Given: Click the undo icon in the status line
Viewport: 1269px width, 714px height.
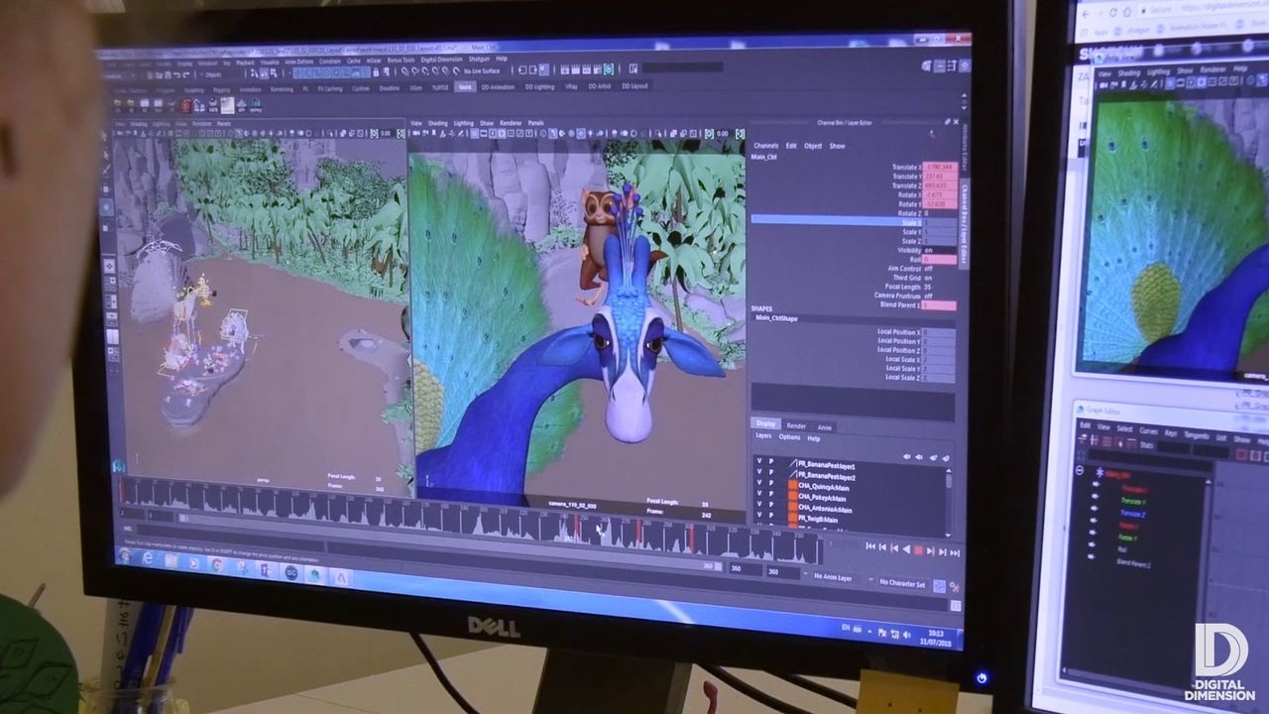Looking at the screenshot, I should [176, 74].
